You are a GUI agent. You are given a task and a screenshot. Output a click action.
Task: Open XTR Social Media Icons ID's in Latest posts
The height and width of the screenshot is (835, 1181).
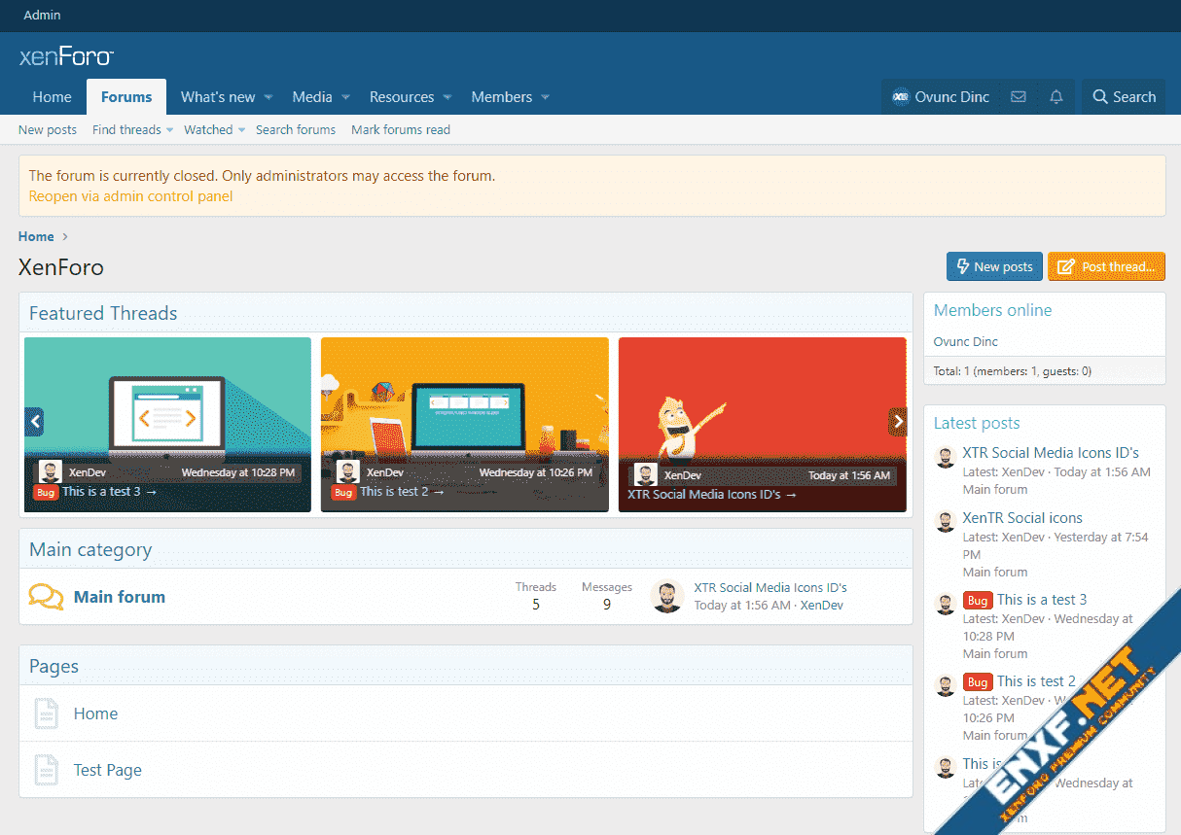click(1051, 453)
